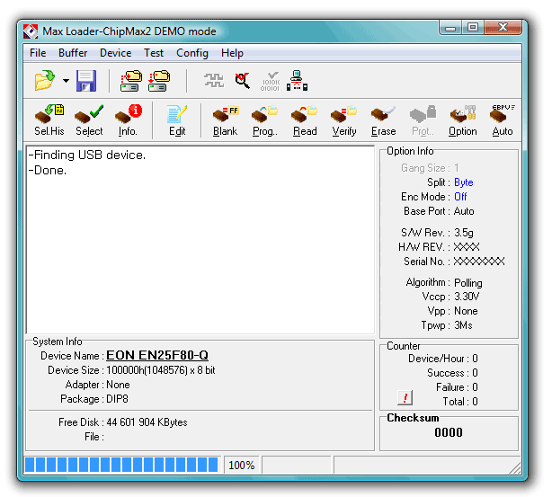Open the Device menu

(x=115, y=53)
